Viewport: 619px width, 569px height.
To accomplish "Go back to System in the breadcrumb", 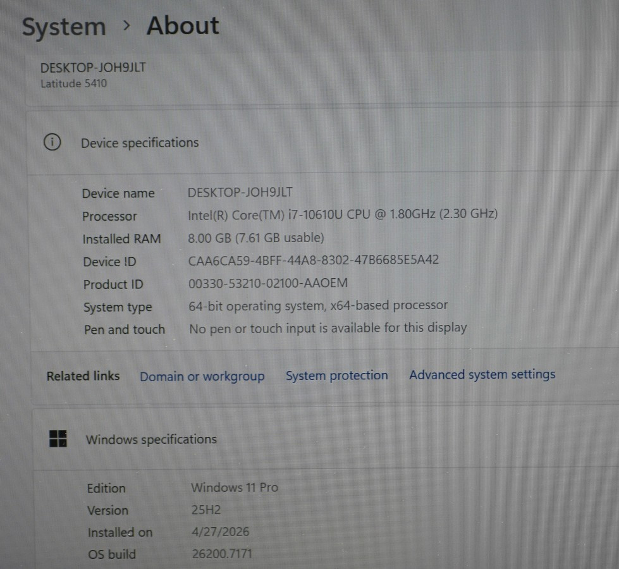I will [64, 27].
